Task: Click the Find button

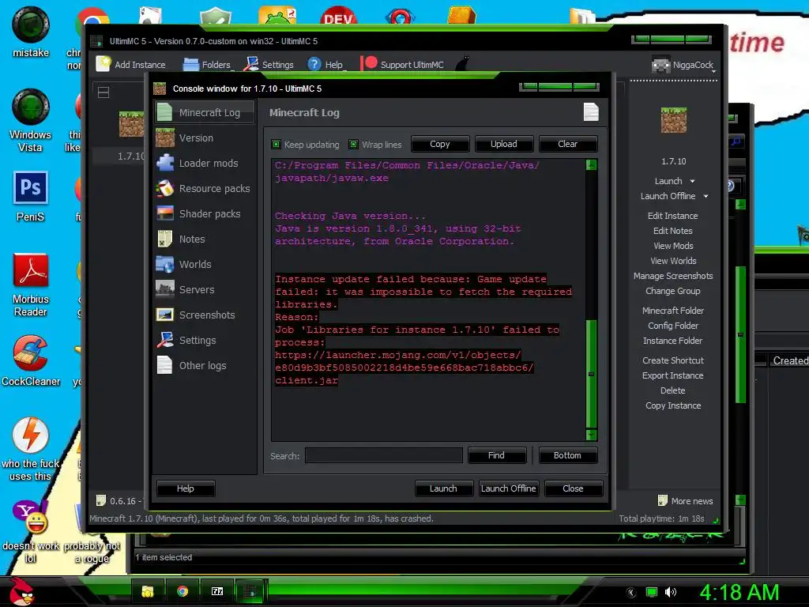Action: [496, 455]
